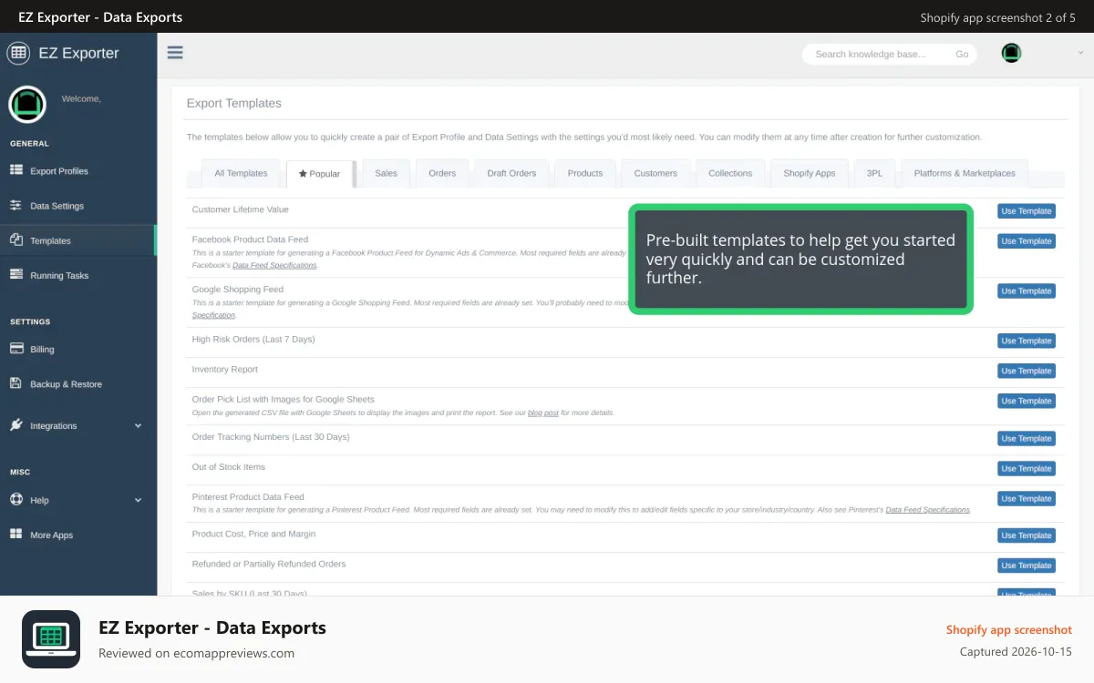Open Facebook's Data Feed Specifications link
The image size is (1094, 683).
(x=274, y=265)
